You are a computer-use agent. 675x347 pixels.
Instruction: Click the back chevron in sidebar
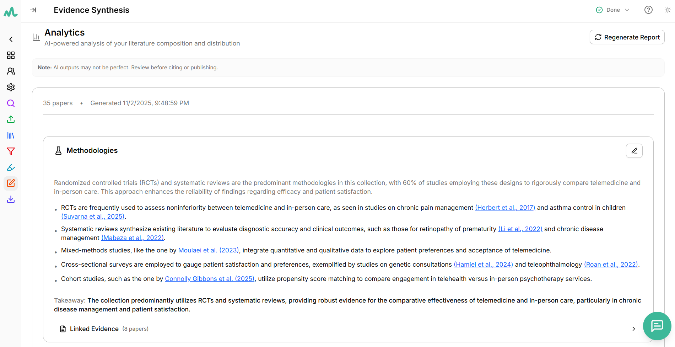pyautogui.click(x=11, y=39)
